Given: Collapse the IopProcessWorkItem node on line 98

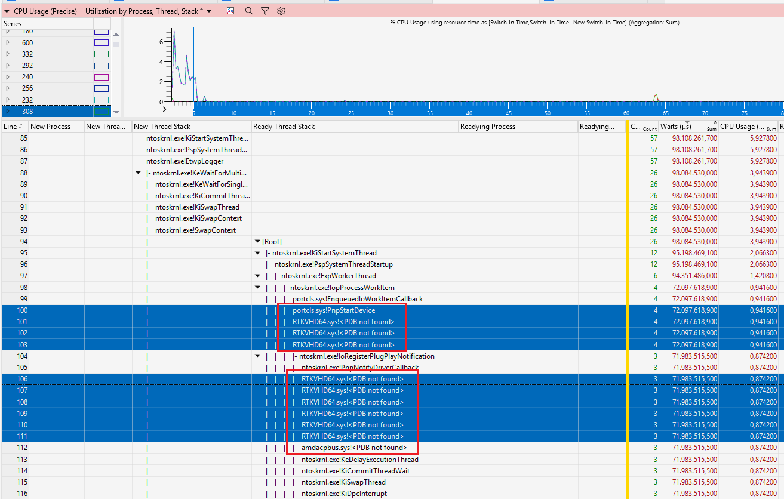Looking at the screenshot, I should point(257,288).
